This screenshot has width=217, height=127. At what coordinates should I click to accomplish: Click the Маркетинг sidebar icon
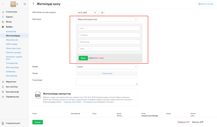tap(3, 82)
